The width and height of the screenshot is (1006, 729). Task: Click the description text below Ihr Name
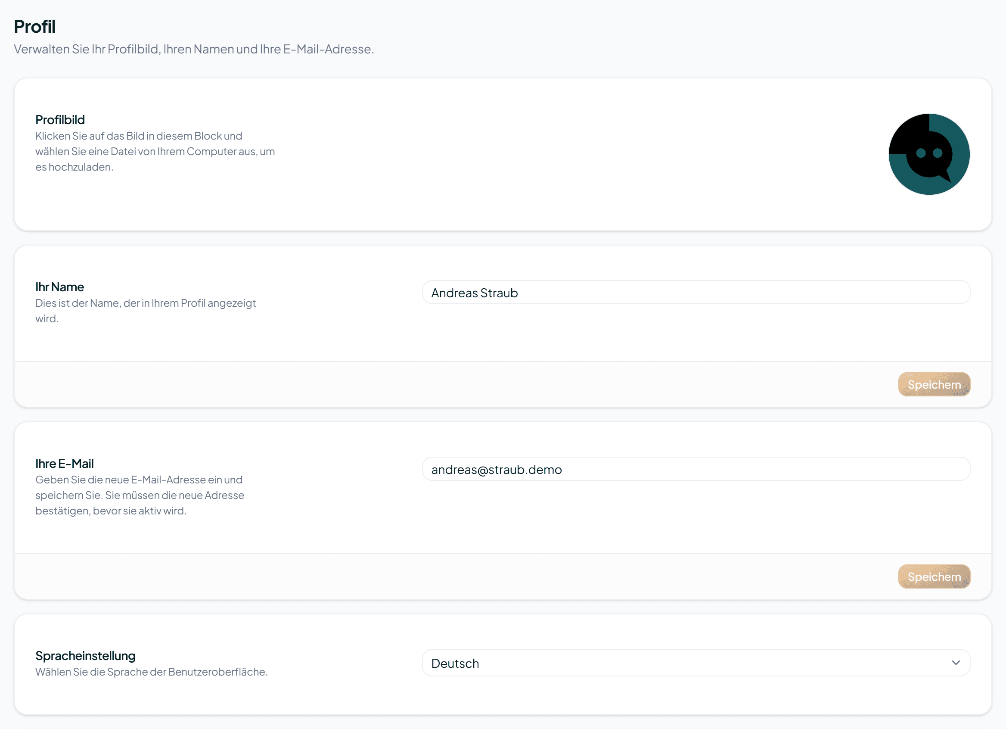point(146,311)
